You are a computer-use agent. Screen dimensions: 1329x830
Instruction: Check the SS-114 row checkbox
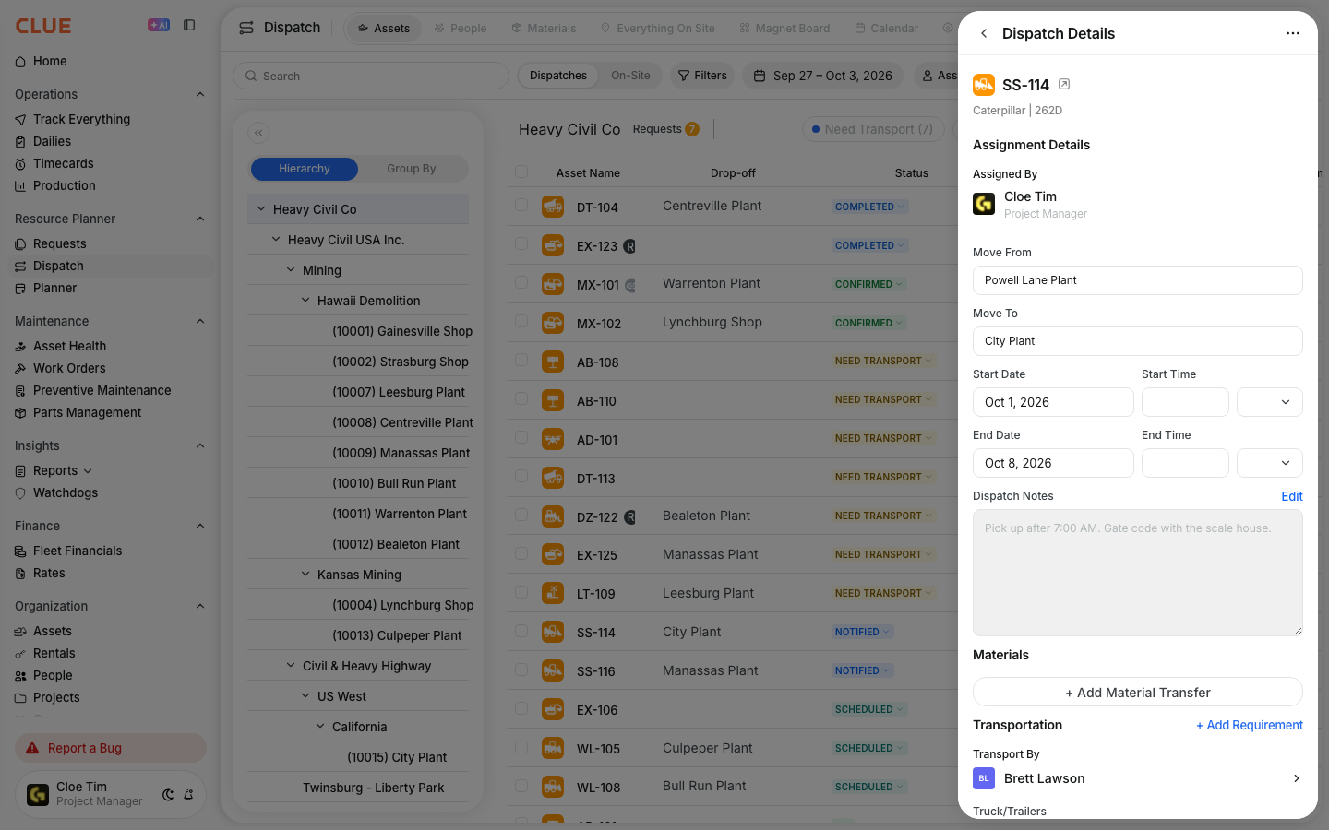pyautogui.click(x=521, y=632)
